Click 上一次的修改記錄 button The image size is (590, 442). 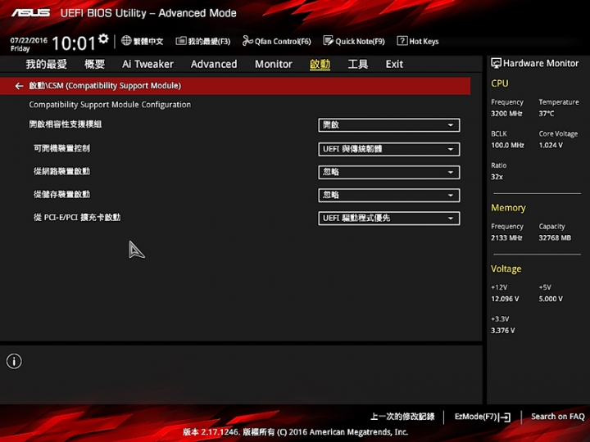tap(402, 417)
